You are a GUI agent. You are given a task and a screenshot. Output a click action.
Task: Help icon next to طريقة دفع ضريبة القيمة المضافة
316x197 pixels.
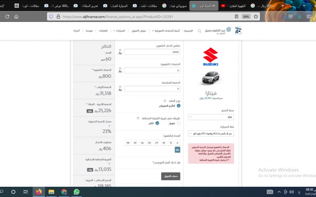coord(138,118)
